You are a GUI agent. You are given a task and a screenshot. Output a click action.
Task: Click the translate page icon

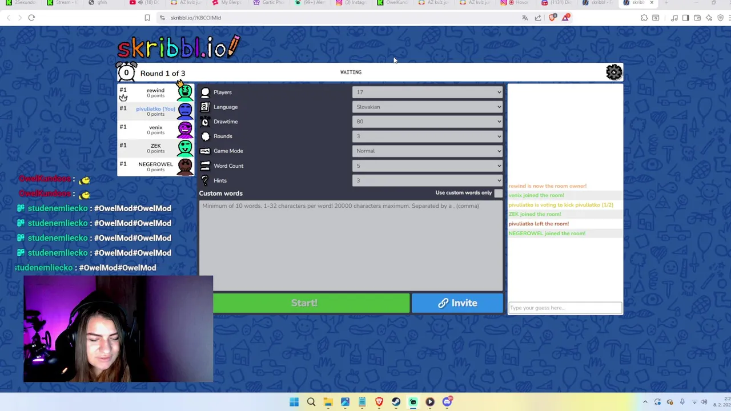coord(525,18)
